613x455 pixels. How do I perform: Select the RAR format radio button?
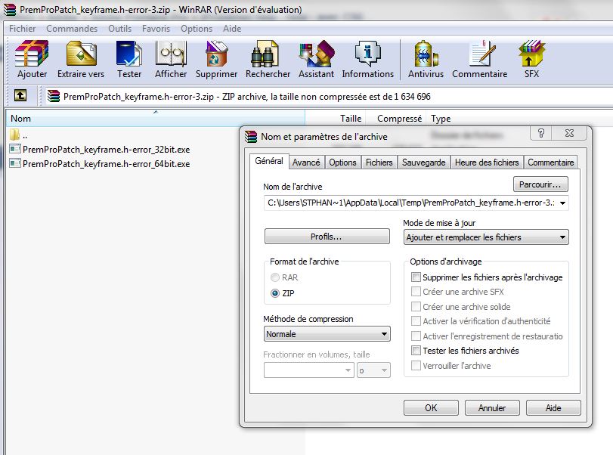(x=275, y=277)
